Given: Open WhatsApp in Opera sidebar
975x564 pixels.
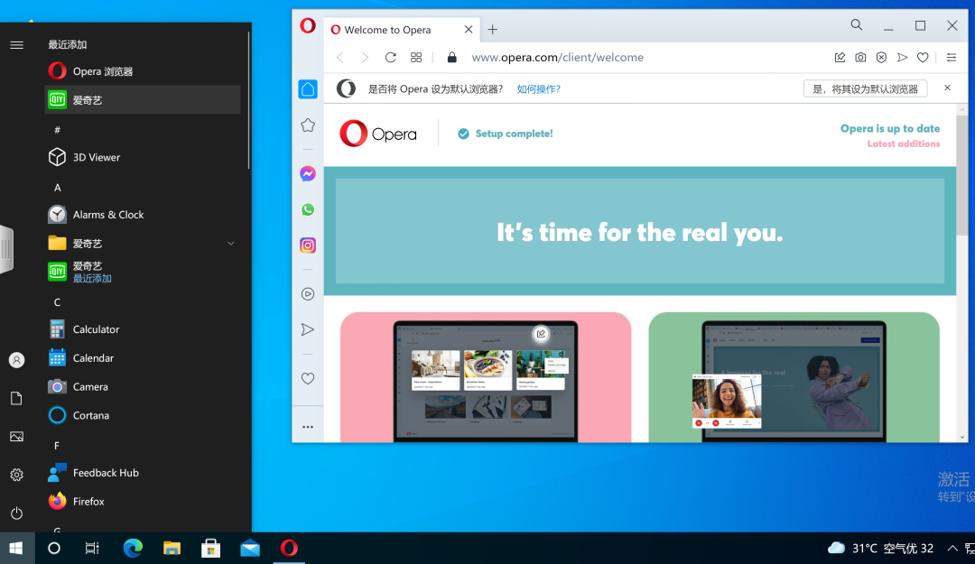Looking at the screenshot, I should (x=308, y=209).
